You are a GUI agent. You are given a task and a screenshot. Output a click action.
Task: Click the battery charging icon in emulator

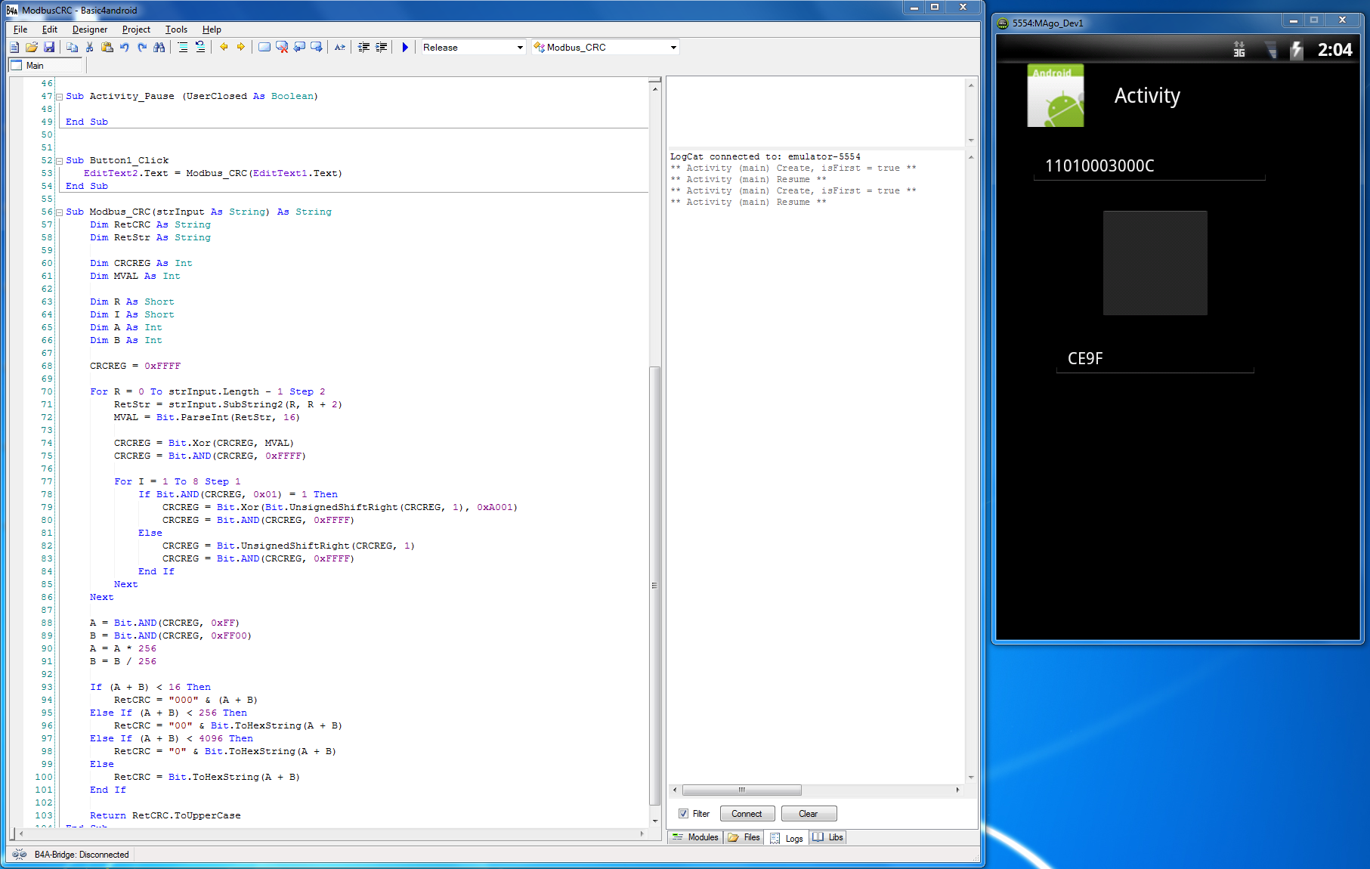(1296, 50)
